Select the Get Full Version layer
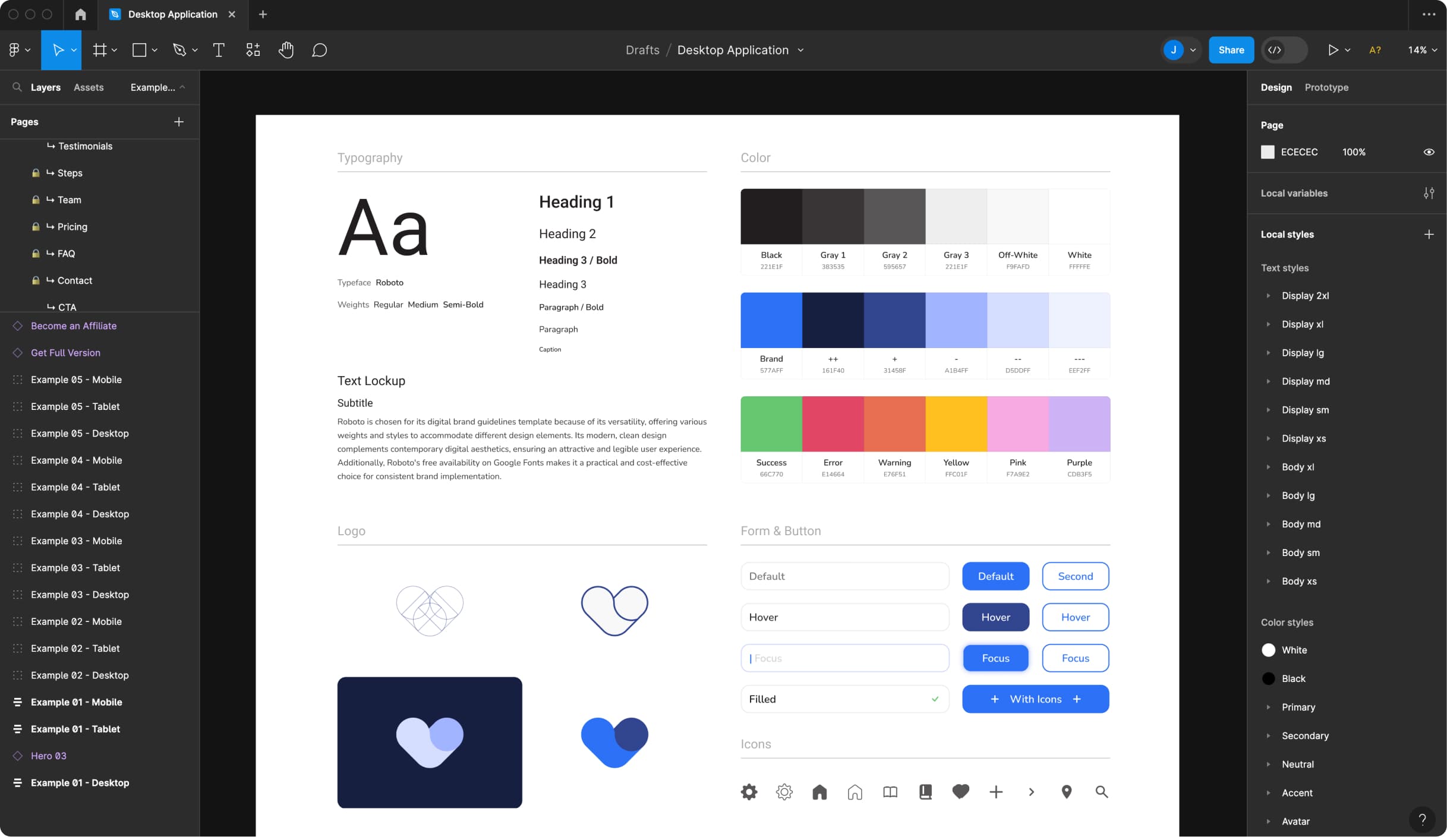The height and width of the screenshot is (837, 1447). tap(65, 353)
